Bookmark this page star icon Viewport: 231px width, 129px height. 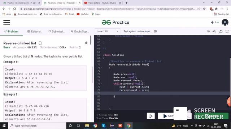tap(204, 9)
